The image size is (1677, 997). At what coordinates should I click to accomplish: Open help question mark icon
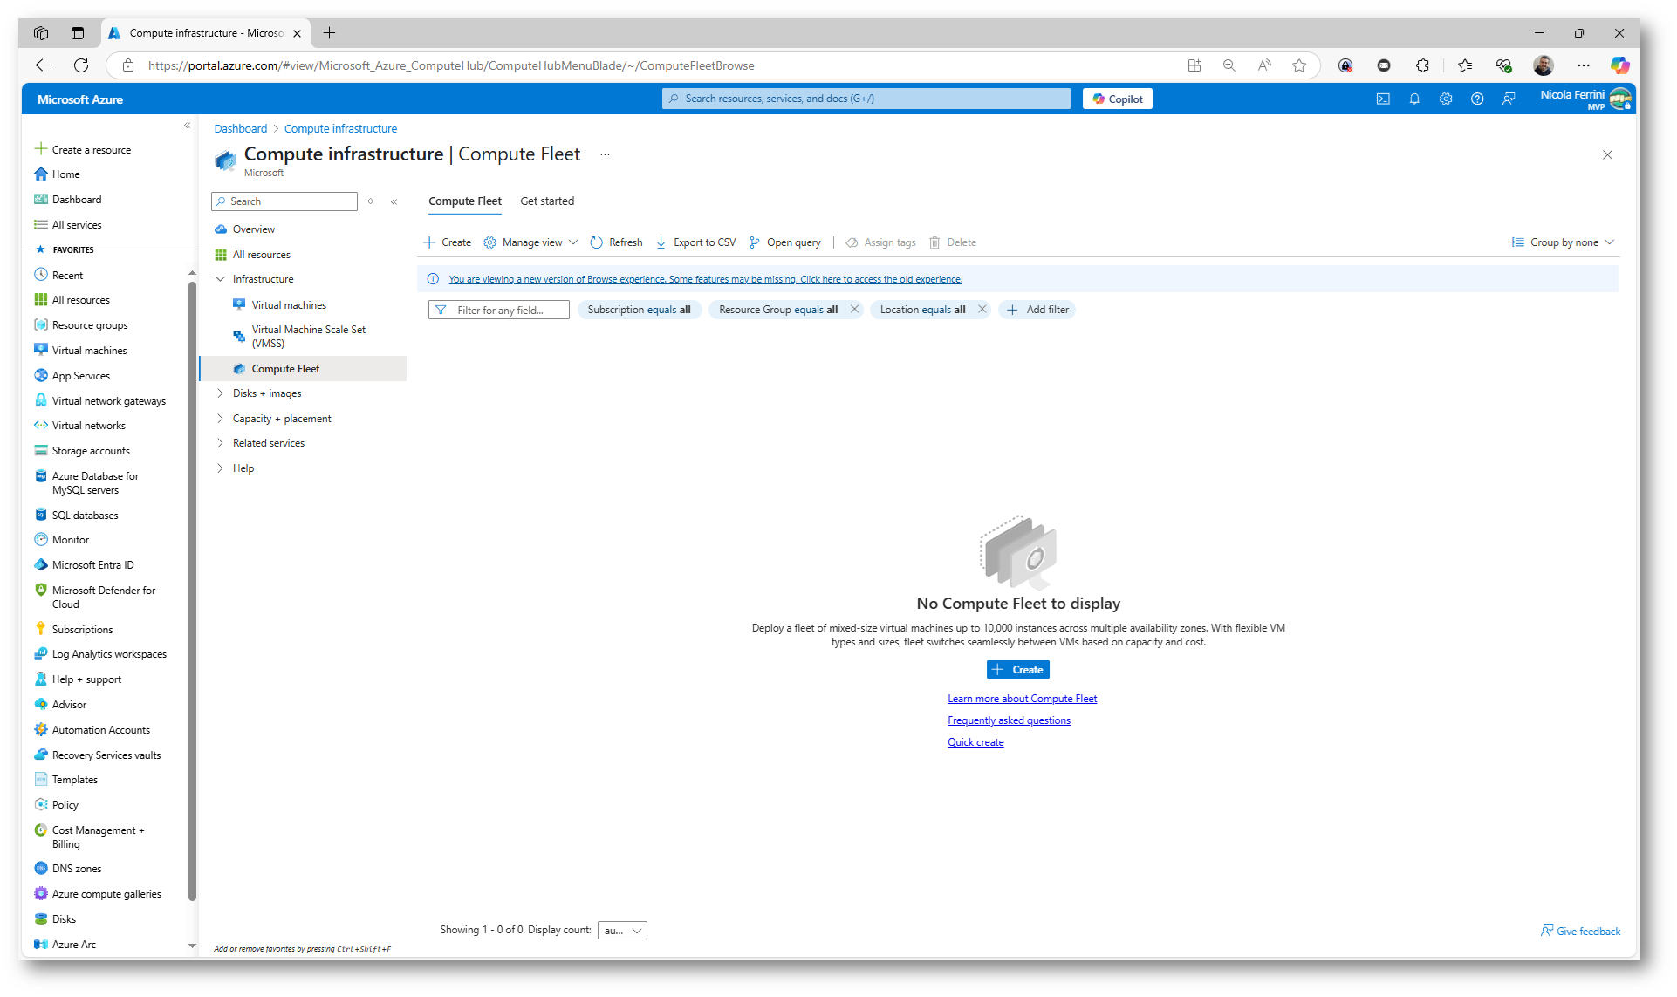coord(1477,99)
